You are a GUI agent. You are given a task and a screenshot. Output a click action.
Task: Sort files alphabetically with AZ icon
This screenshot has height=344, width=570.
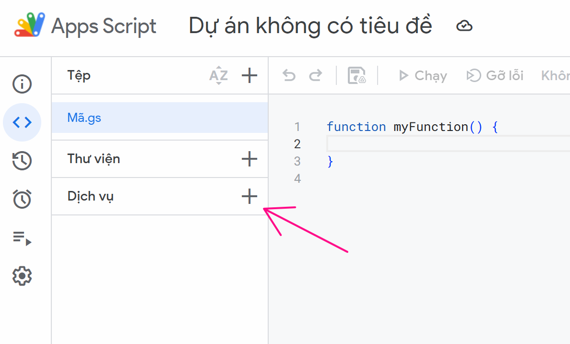pyautogui.click(x=219, y=76)
